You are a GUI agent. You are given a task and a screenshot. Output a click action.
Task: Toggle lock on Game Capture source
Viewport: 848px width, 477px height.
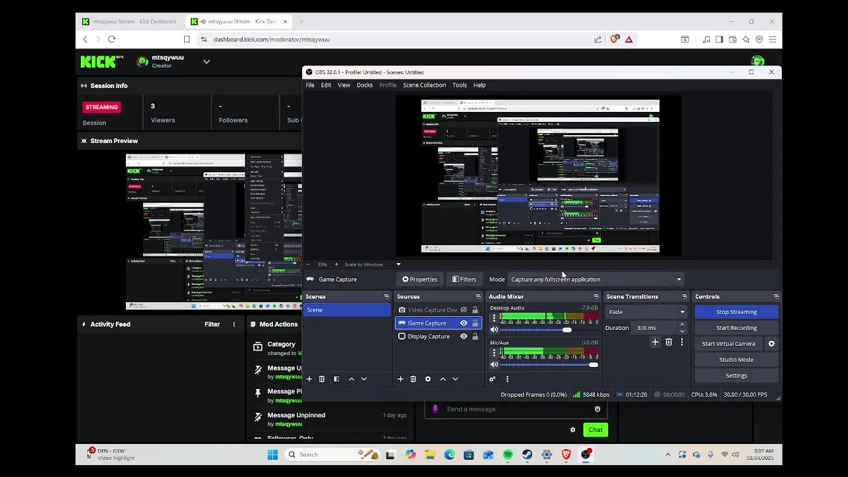click(x=475, y=323)
